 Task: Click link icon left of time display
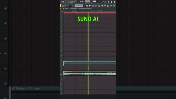[63, 2]
